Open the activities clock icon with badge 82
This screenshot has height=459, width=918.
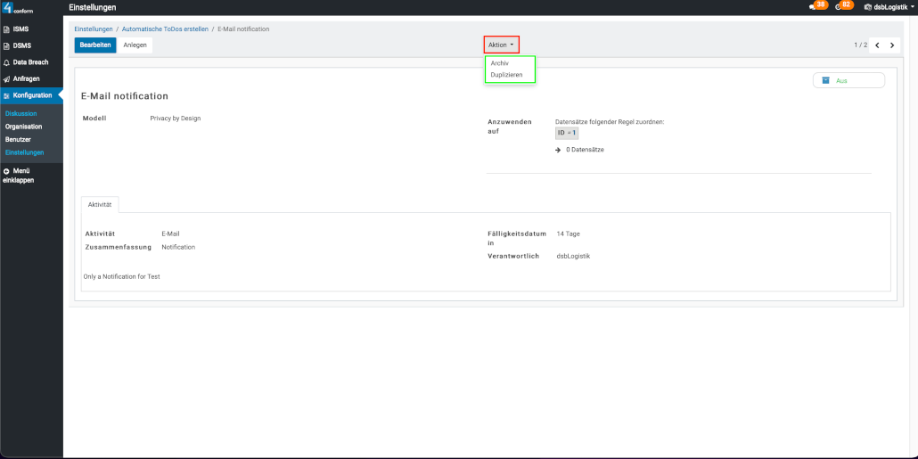tap(838, 7)
